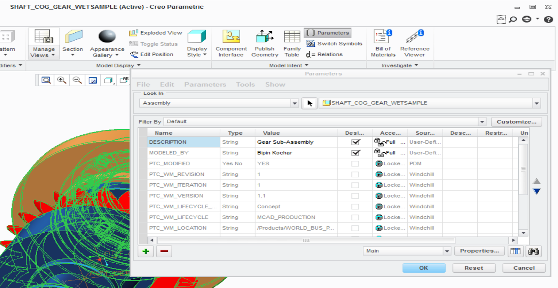Open the Appearance Gallery sphere icon
The image size is (558, 288).
[x=107, y=37]
